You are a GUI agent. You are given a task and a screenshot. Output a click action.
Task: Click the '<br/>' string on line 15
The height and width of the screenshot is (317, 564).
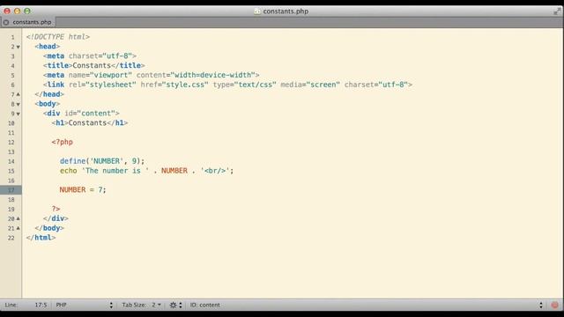[215, 171]
